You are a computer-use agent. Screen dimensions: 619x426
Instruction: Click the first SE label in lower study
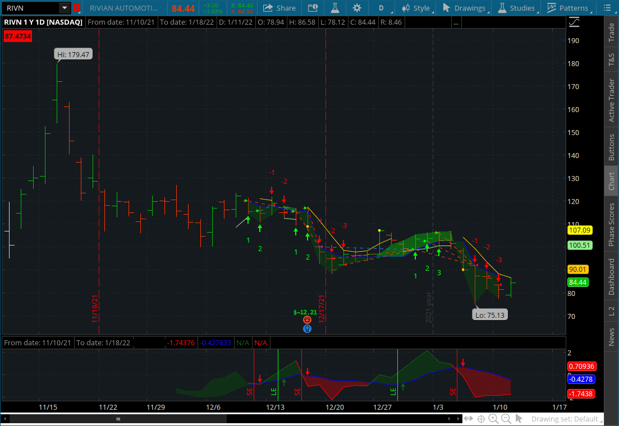tap(250, 392)
